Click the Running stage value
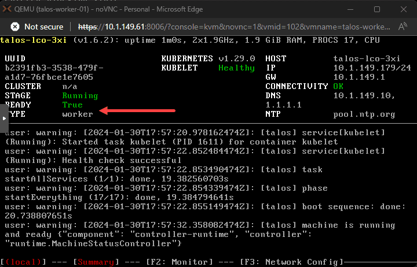This screenshot has height=267, width=417. tap(80, 95)
